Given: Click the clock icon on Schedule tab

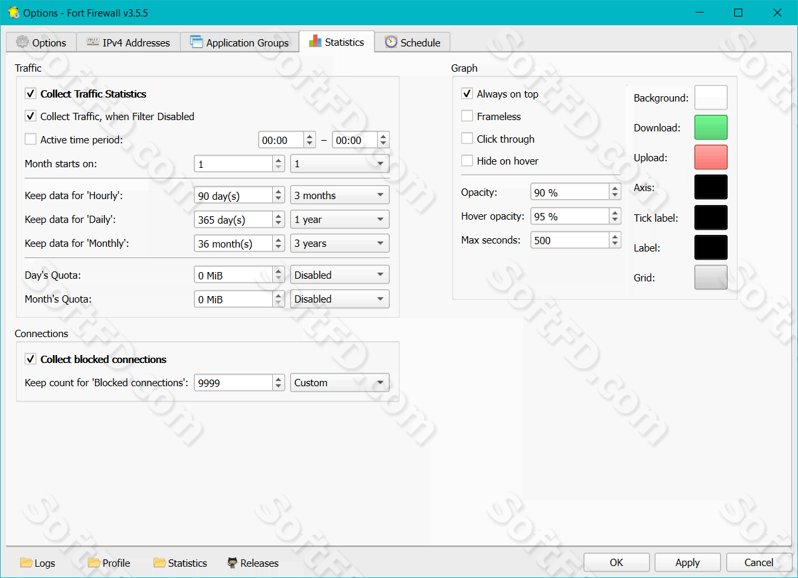Looking at the screenshot, I should (x=391, y=42).
